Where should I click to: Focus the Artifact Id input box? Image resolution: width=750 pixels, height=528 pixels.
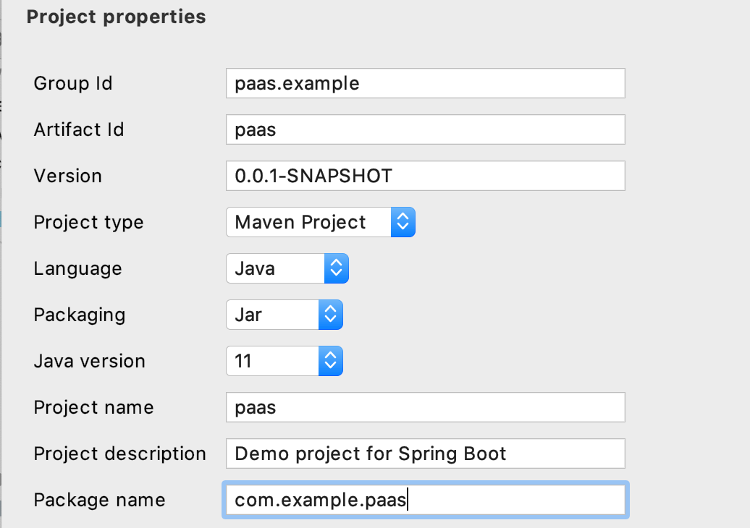pyautogui.click(x=425, y=129)
